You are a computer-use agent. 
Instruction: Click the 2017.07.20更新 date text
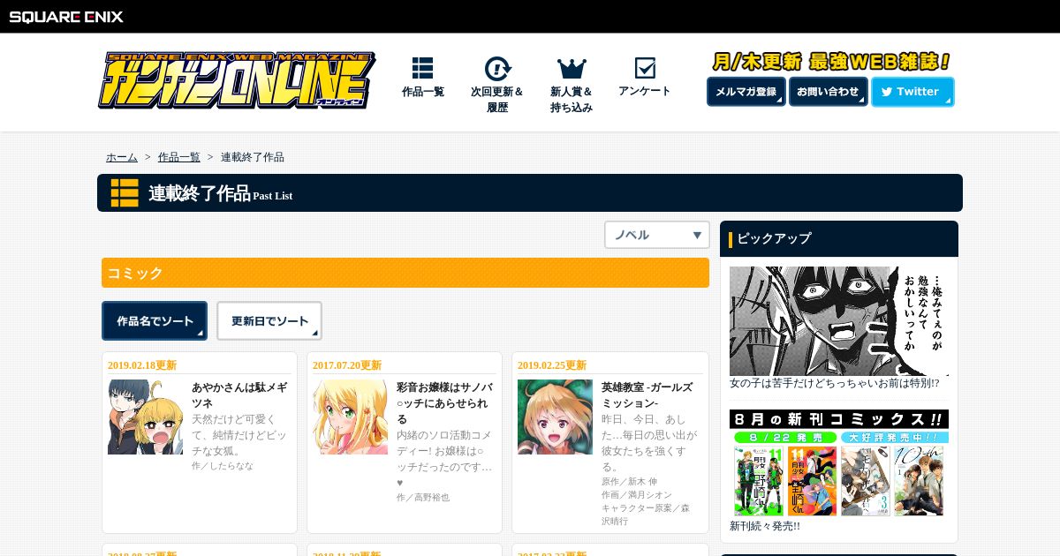click(x=347, y=365)
